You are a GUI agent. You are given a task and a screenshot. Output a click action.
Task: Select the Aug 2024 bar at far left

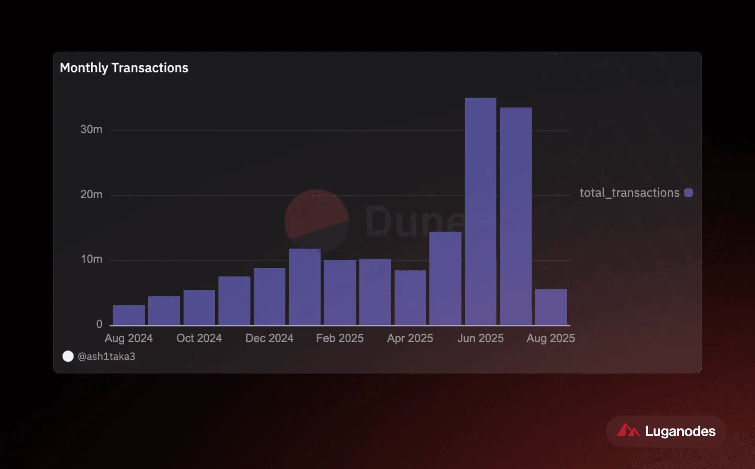coord(129,315)
